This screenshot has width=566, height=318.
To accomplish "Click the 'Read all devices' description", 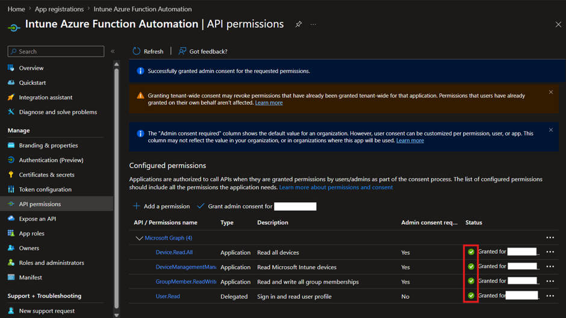I will click(278, 253).
